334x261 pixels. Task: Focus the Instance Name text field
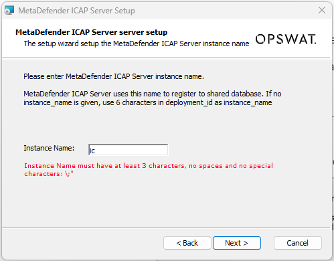coord(128,150)
